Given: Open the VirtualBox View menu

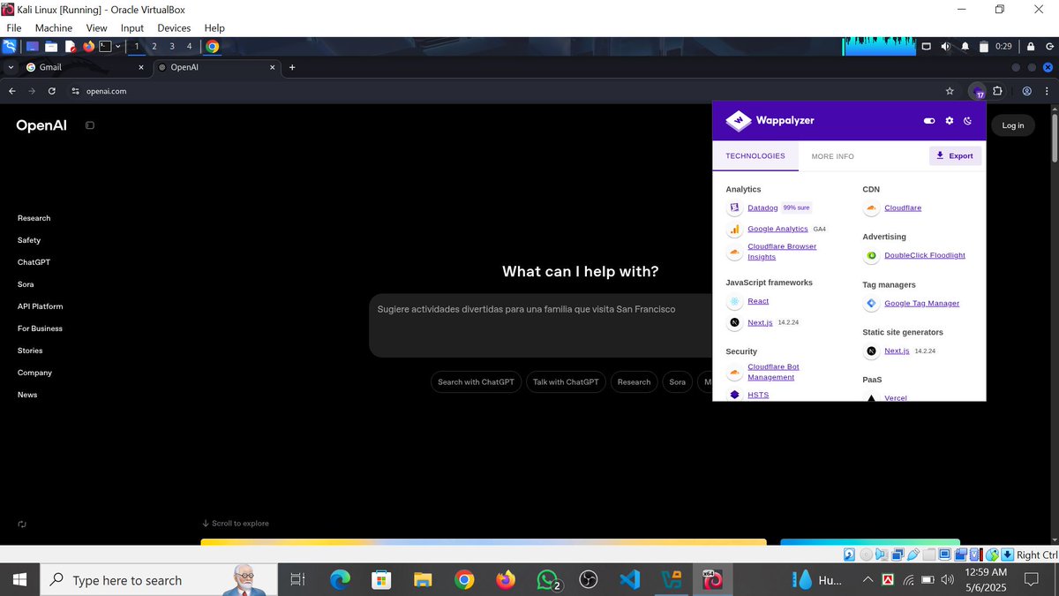Looking at the screenshot, I should [96, 28].
